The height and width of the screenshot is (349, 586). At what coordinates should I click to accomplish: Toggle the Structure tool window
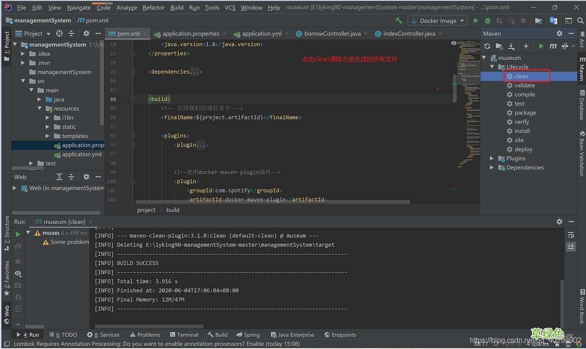coord(7,233)
